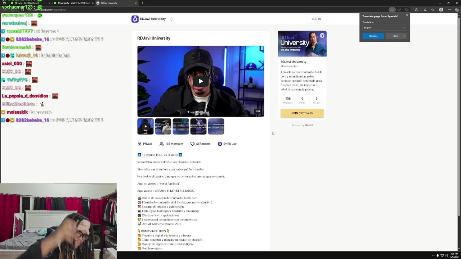Image resolution: width=461 pixels, height=259 pixels.
Task: Click the JOIN $57/month button
Action: point(302,113)
